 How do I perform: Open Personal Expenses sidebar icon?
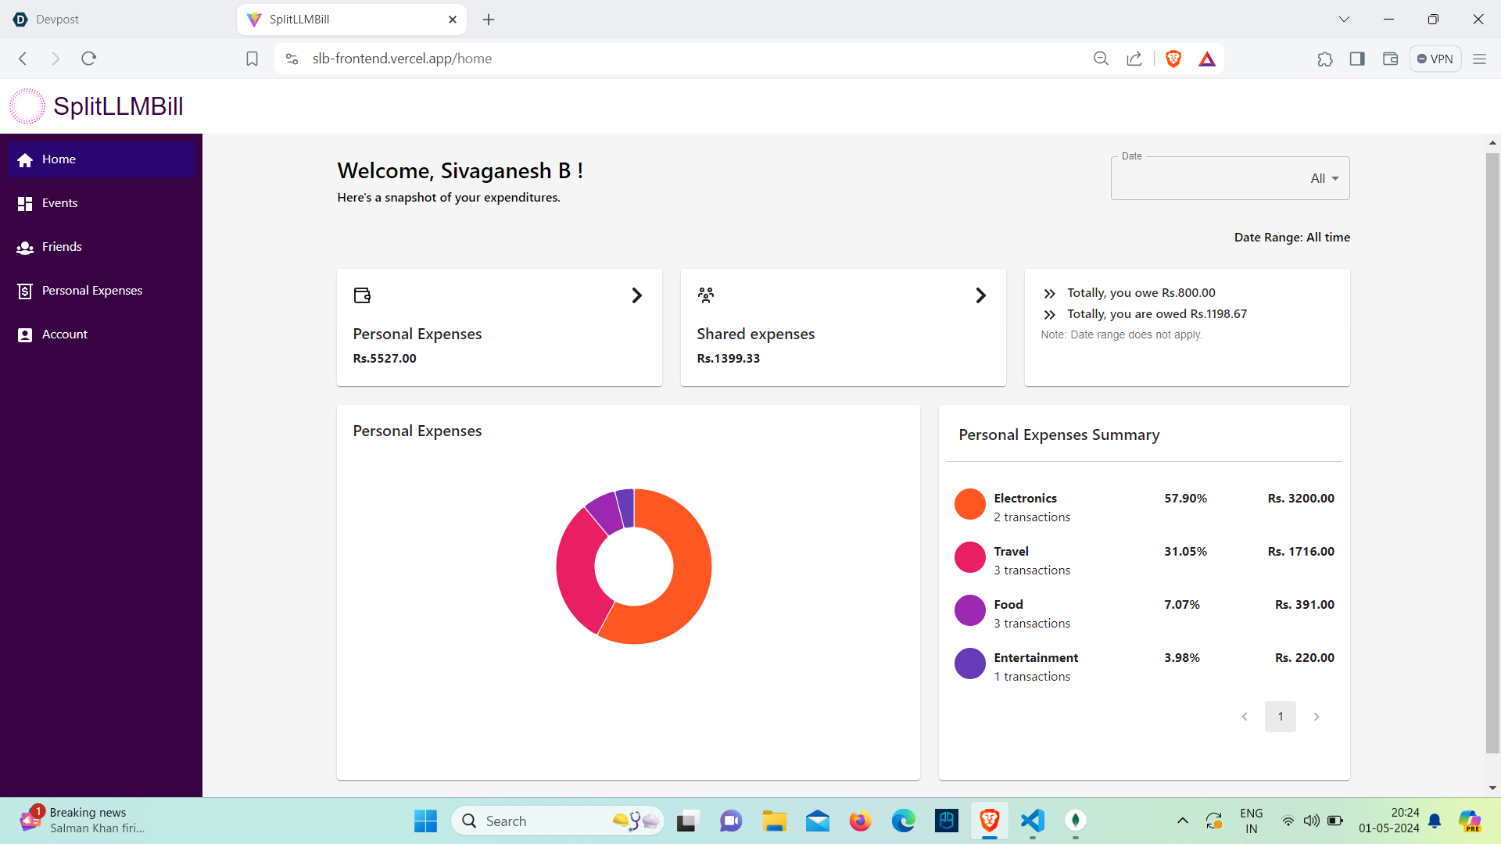point(25,291)
